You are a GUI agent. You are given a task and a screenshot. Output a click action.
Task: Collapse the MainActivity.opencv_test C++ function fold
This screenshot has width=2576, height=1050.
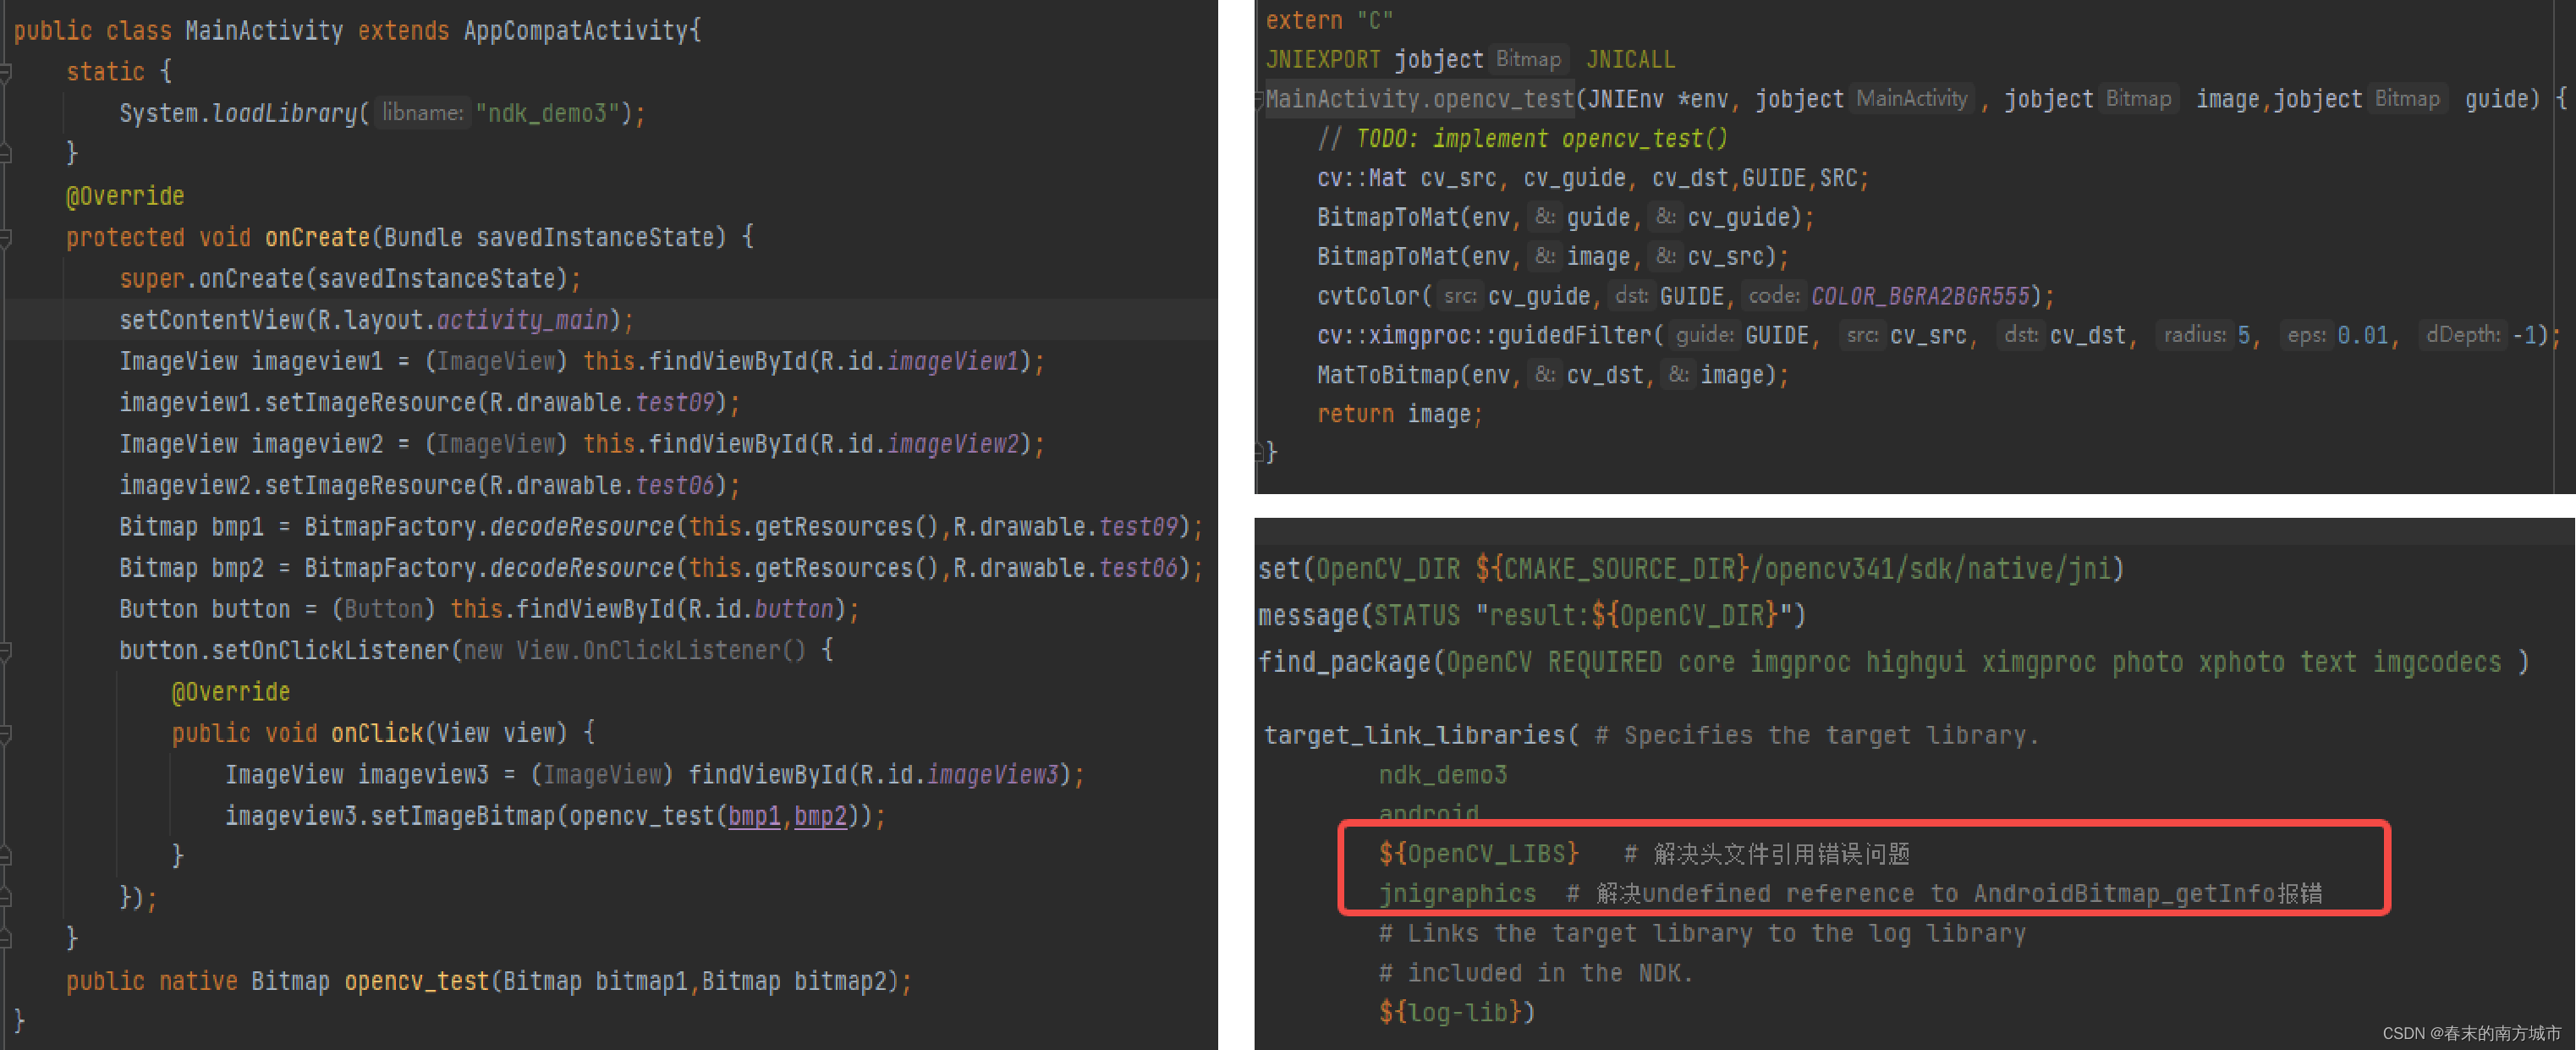(x=1260, y=99)
